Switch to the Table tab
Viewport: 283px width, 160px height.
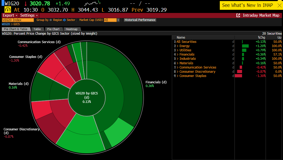pyautogui.click(x=37, y=29)
